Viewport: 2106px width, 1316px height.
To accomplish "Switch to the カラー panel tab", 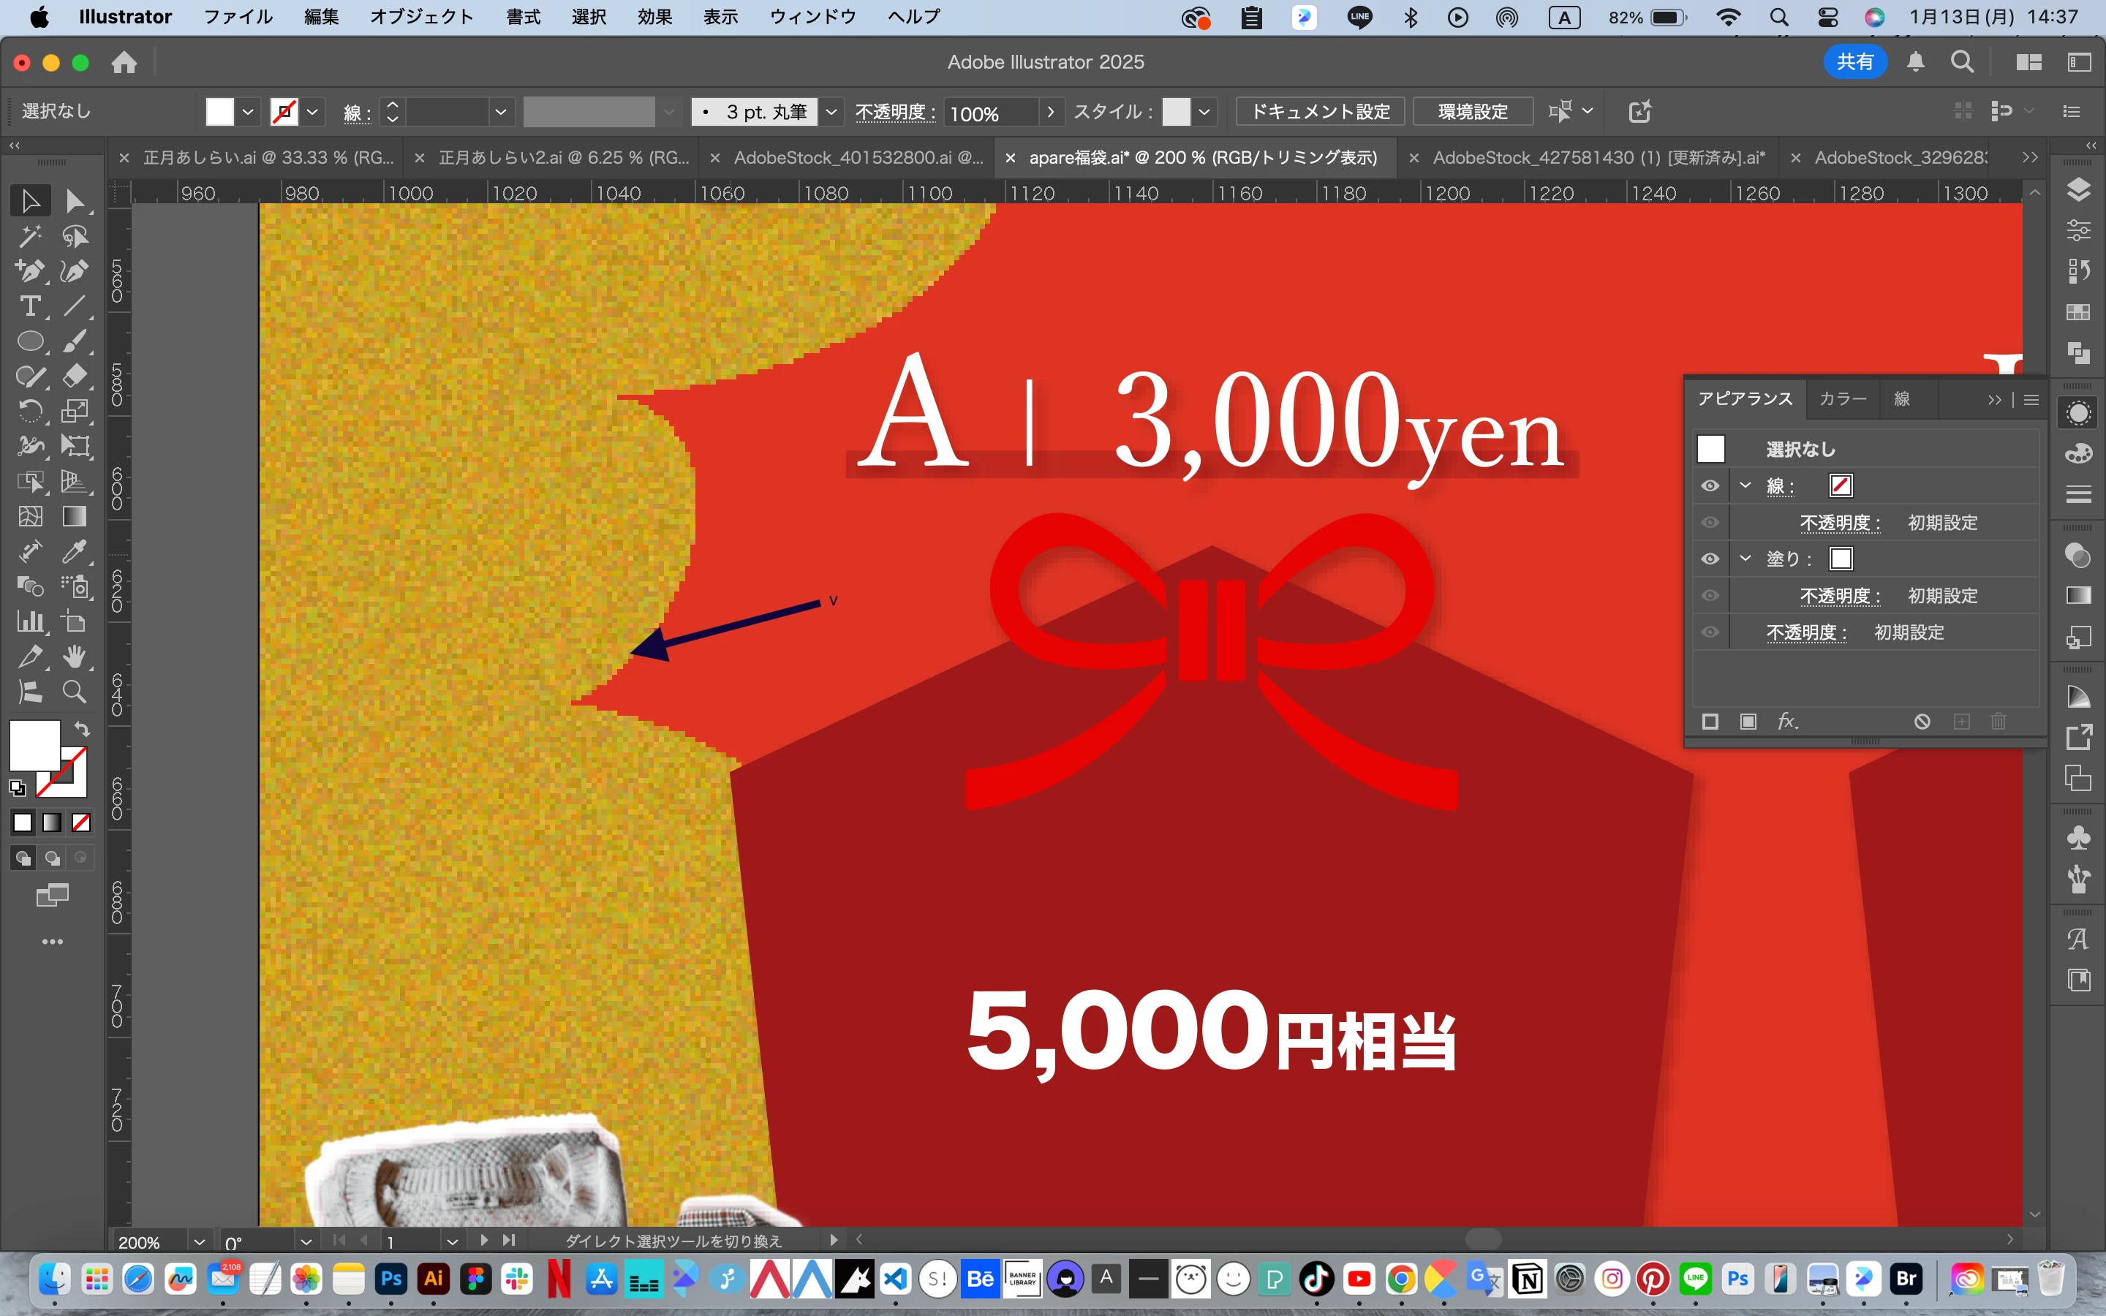I will coord(1842,398).
